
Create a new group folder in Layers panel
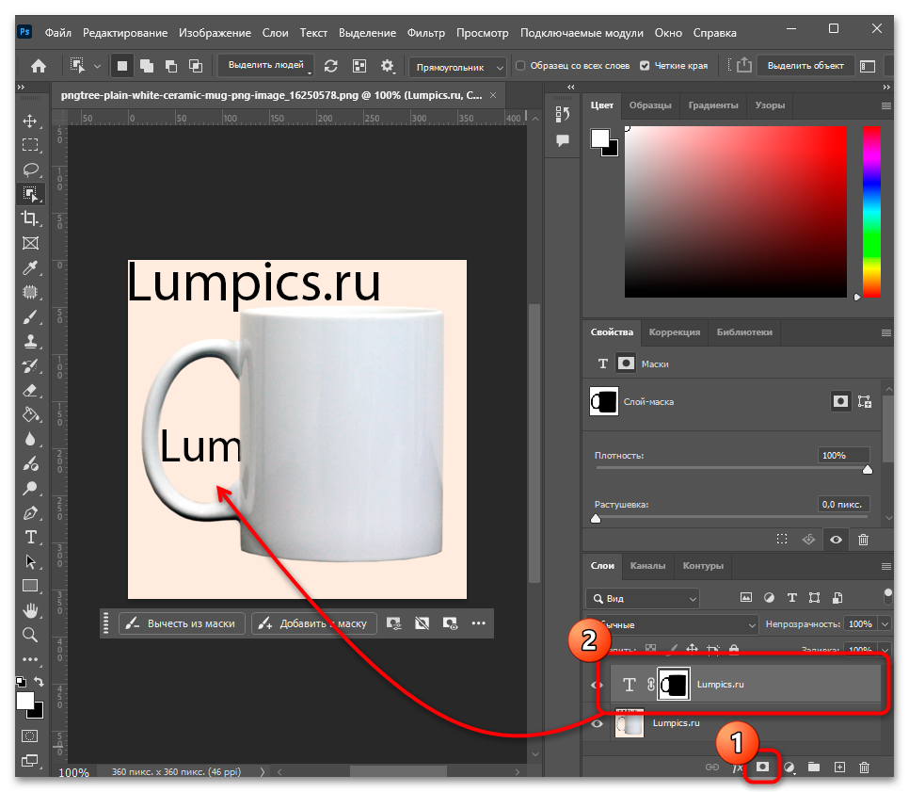[x=814, y=768]
